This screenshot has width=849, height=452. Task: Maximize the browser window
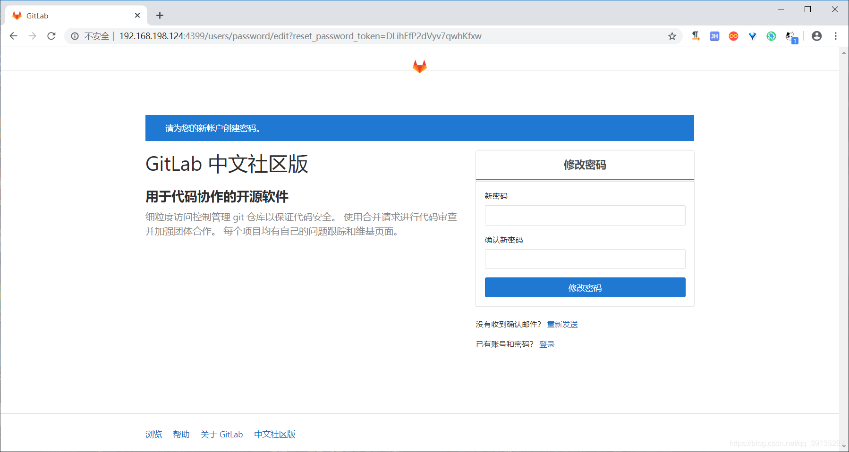pyautogui.click(x=808, y=9)
